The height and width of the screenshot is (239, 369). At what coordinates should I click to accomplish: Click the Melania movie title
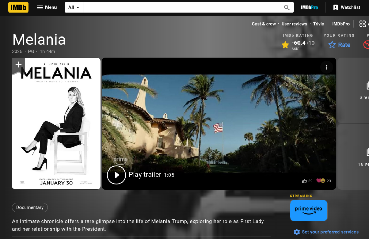click(39, 40)
